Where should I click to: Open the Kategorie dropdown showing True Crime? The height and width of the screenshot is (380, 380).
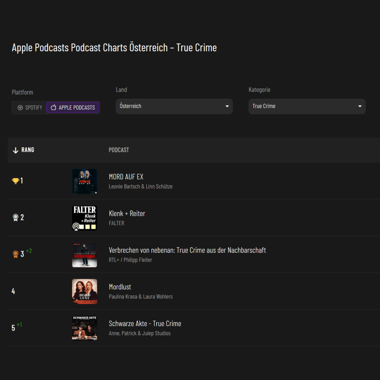click(x=307, y=106)
